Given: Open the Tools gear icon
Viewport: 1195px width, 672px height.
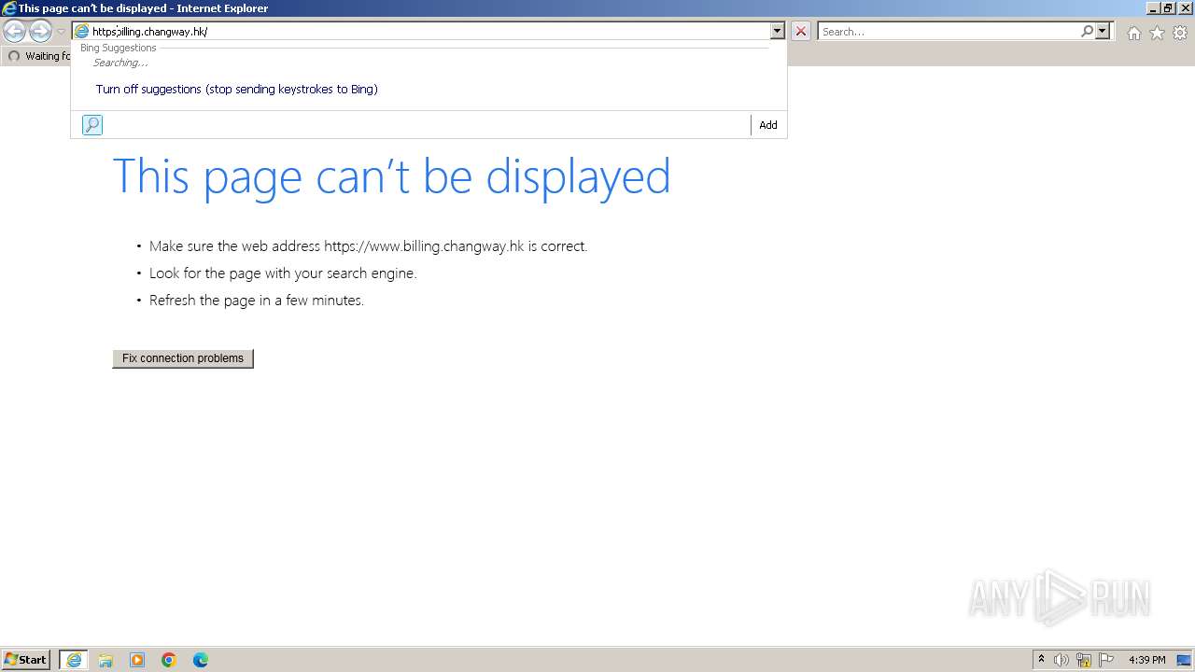Looking at the screenshot, I should [1180, 33].
